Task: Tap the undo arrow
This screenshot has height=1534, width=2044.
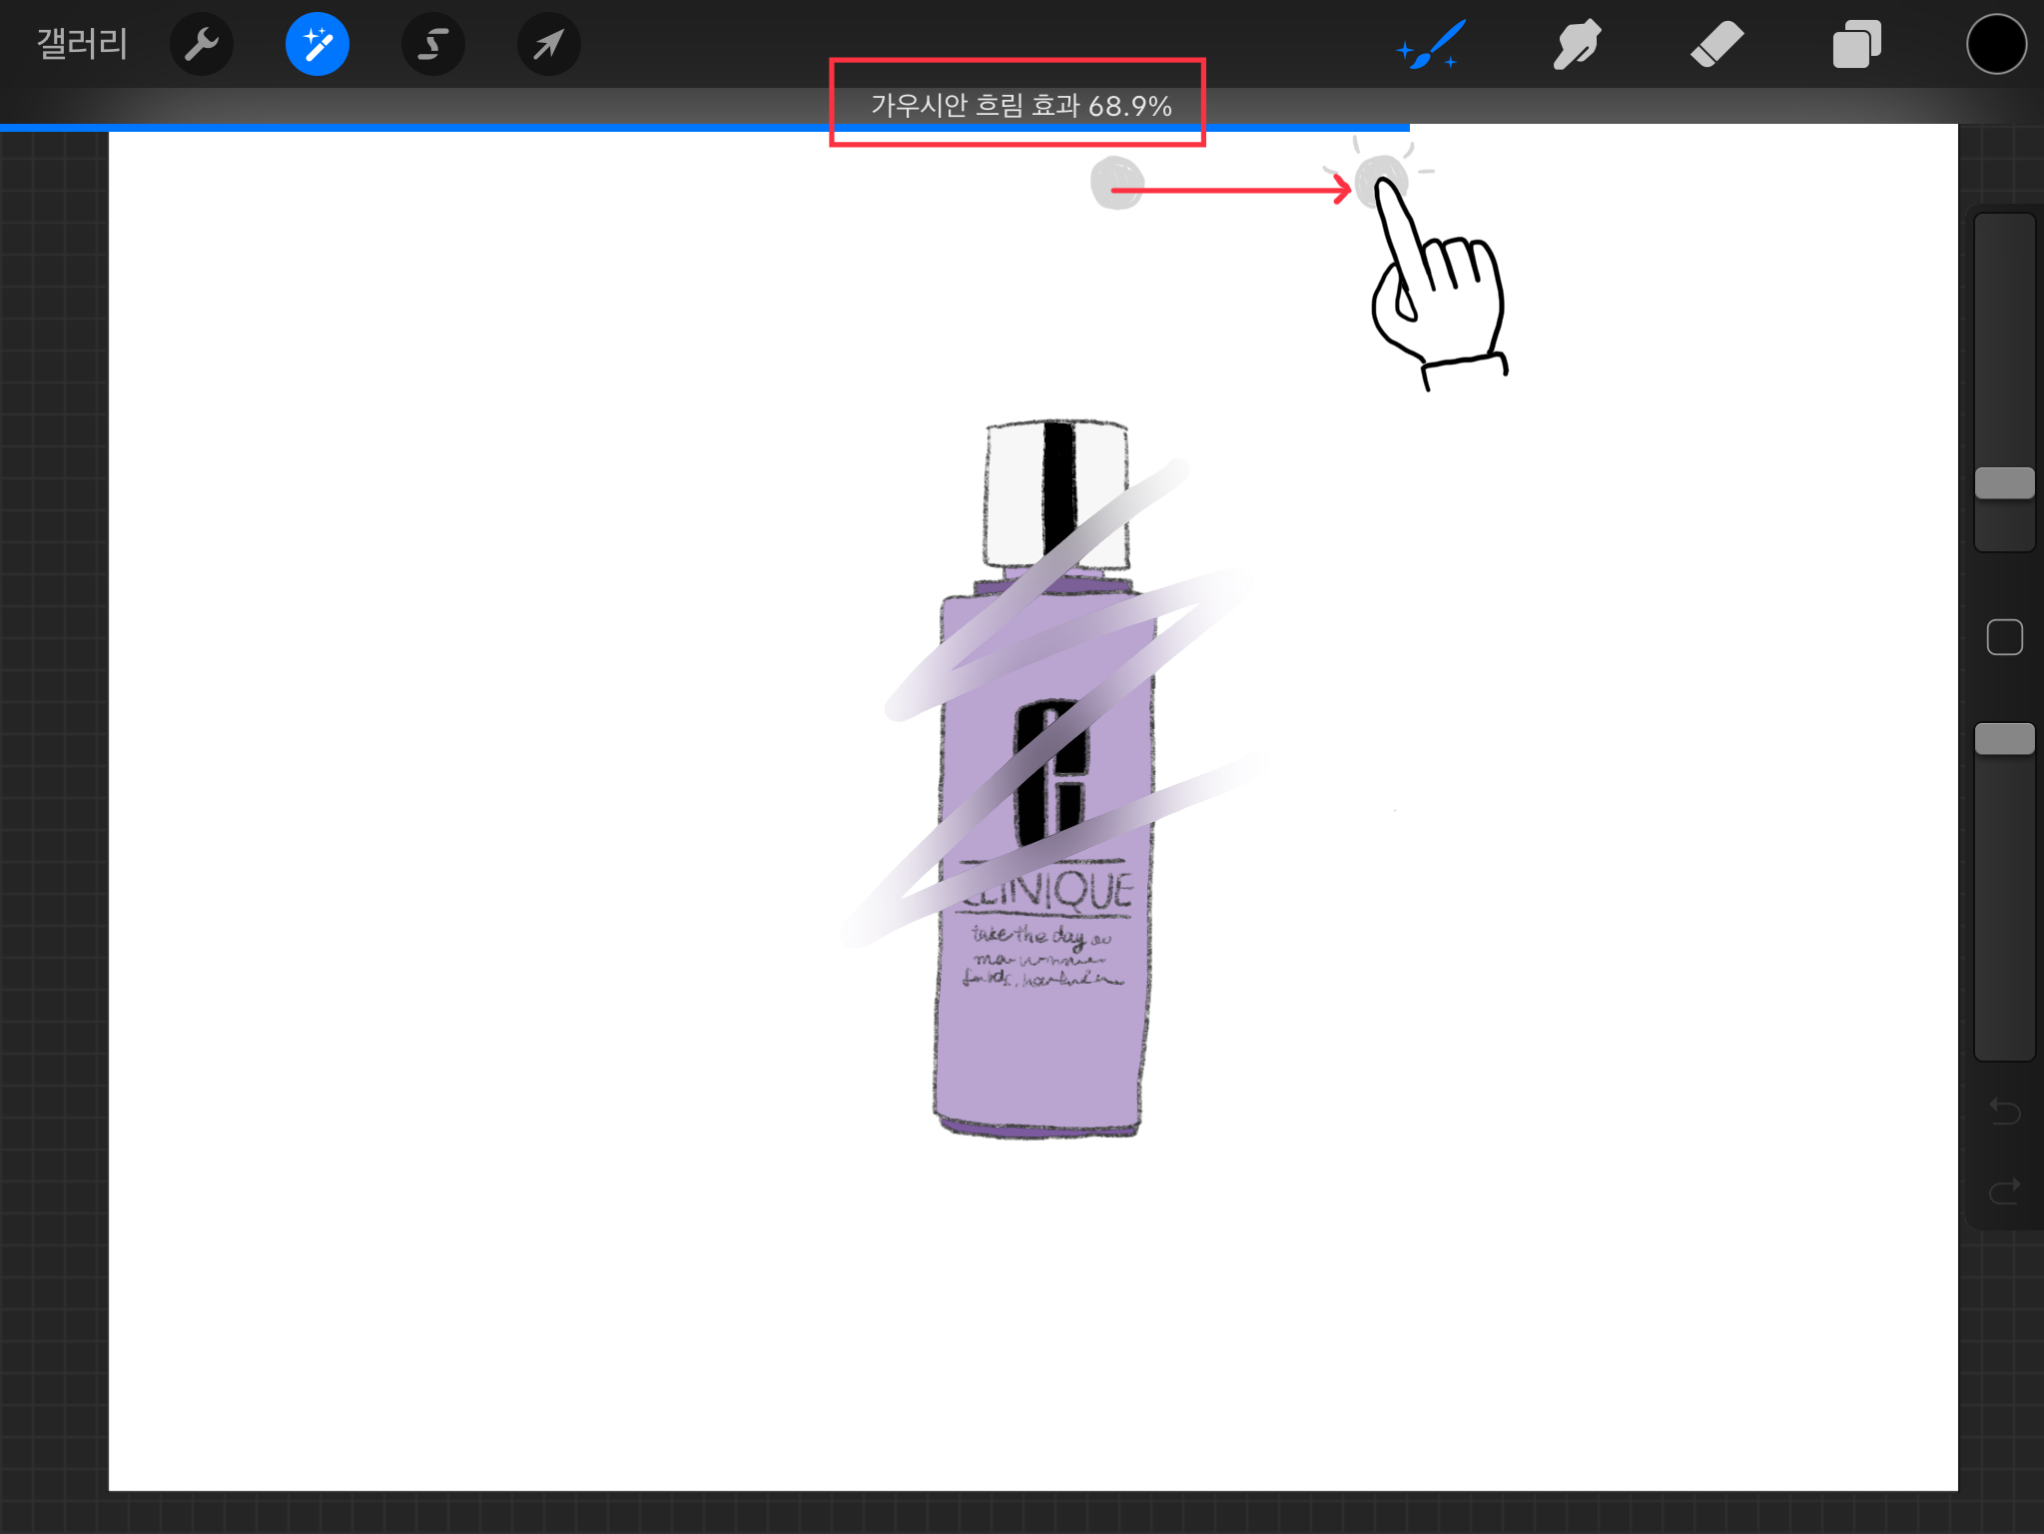Action: 2004,1111
